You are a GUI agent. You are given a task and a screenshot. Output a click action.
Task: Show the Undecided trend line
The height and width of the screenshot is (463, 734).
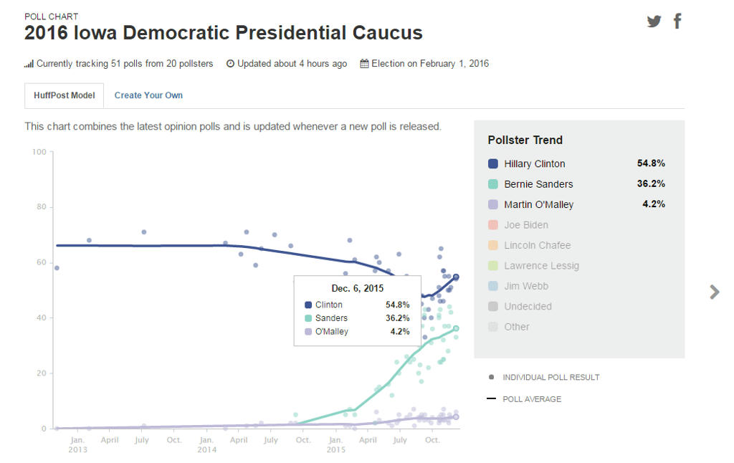(x=528, y=306)
